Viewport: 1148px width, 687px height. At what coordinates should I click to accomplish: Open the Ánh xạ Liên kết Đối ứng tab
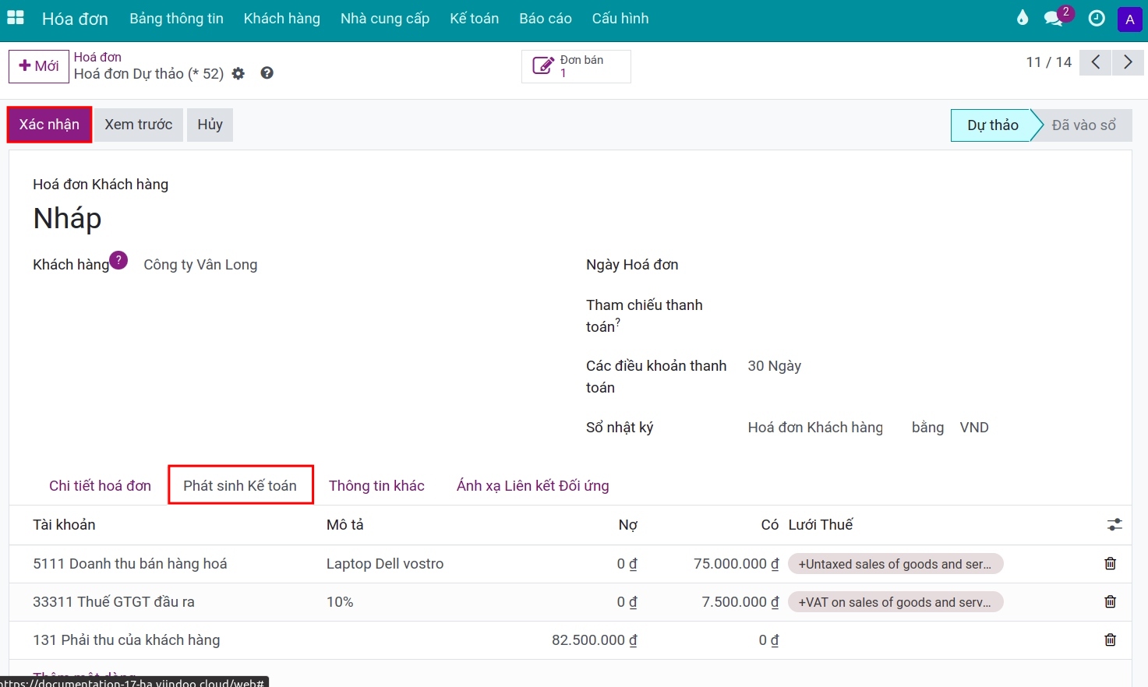tap(533, 486)
